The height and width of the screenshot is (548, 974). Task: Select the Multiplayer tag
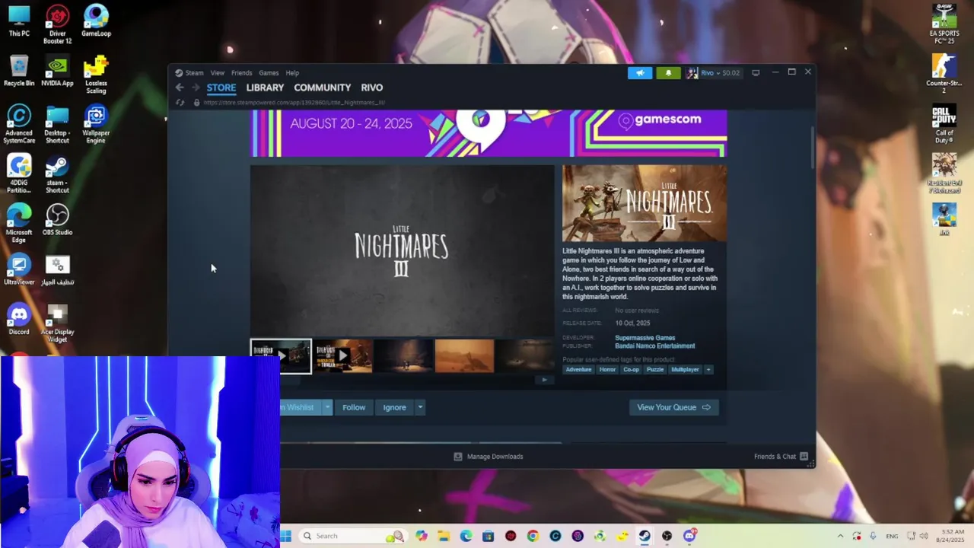(x=685, y=370)
